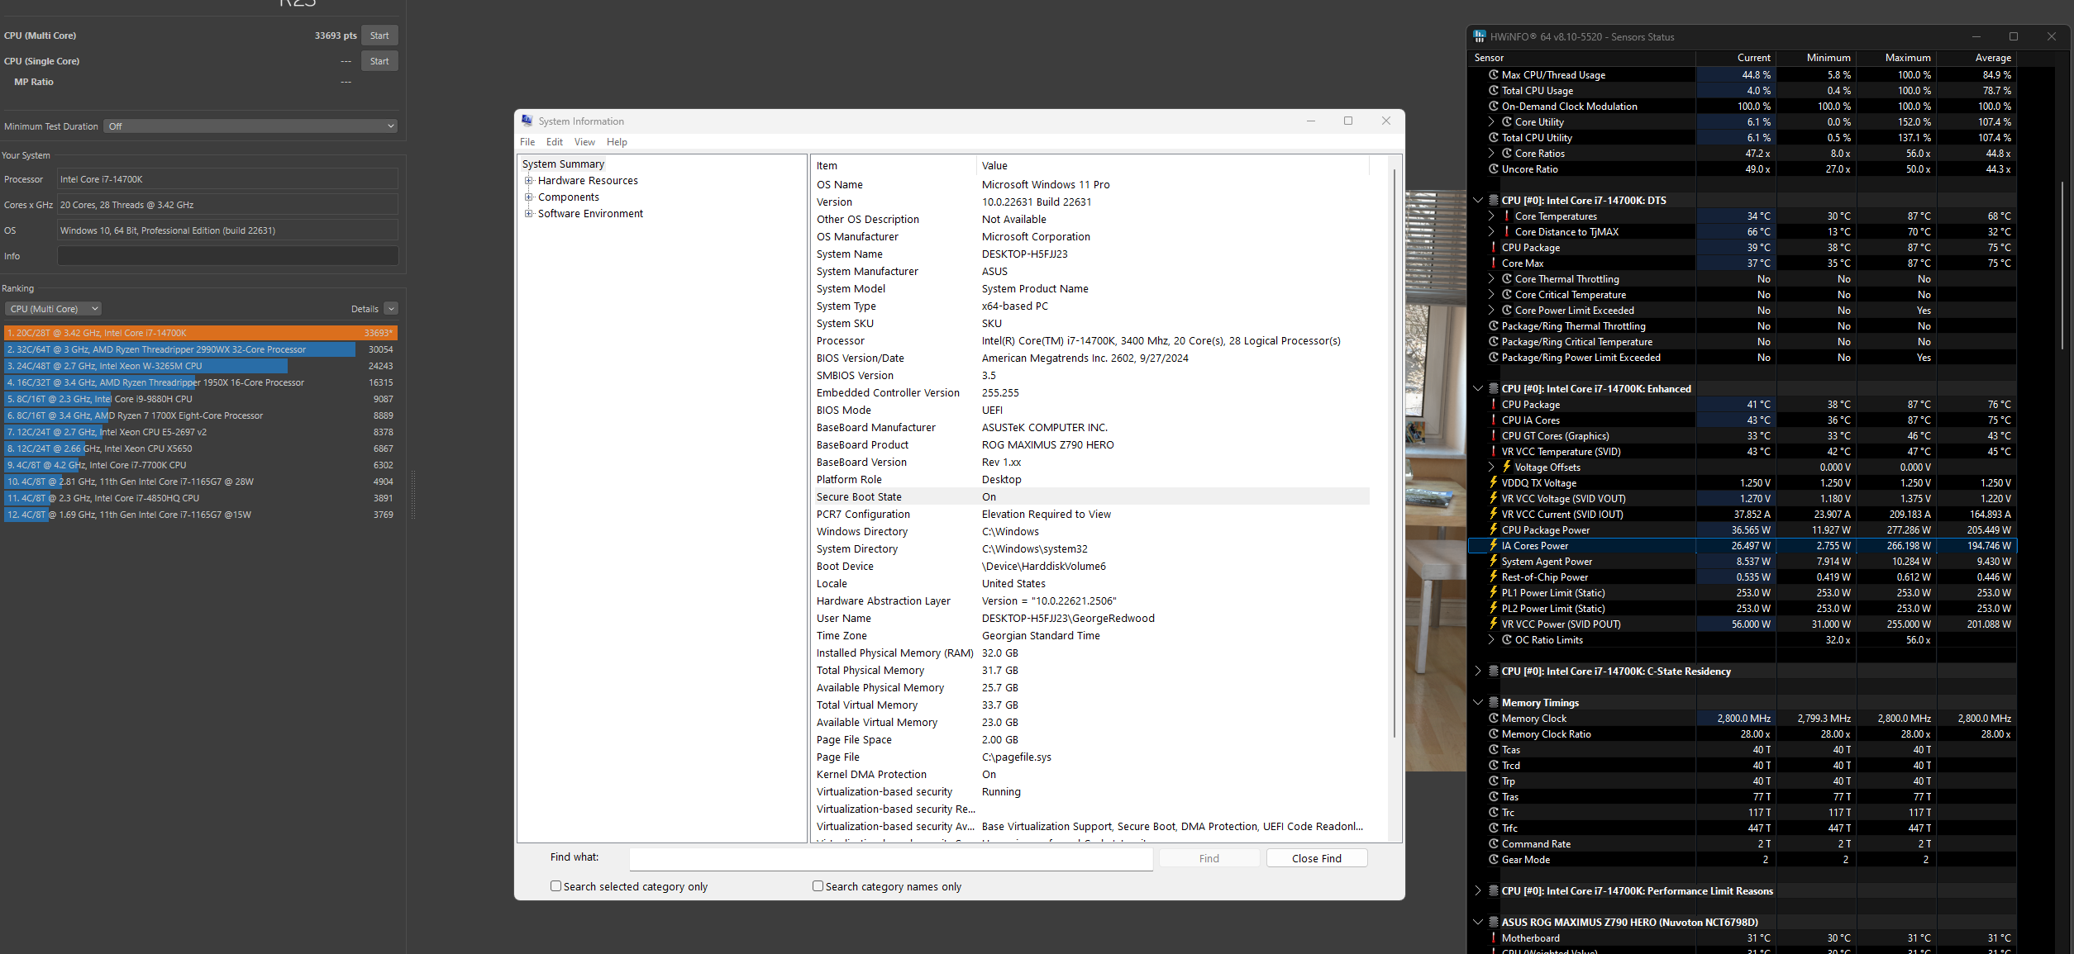Click the lightning icon beside VDDQ TX Voltage
Screen dimensions: 2074x954
pos(1494,482)
